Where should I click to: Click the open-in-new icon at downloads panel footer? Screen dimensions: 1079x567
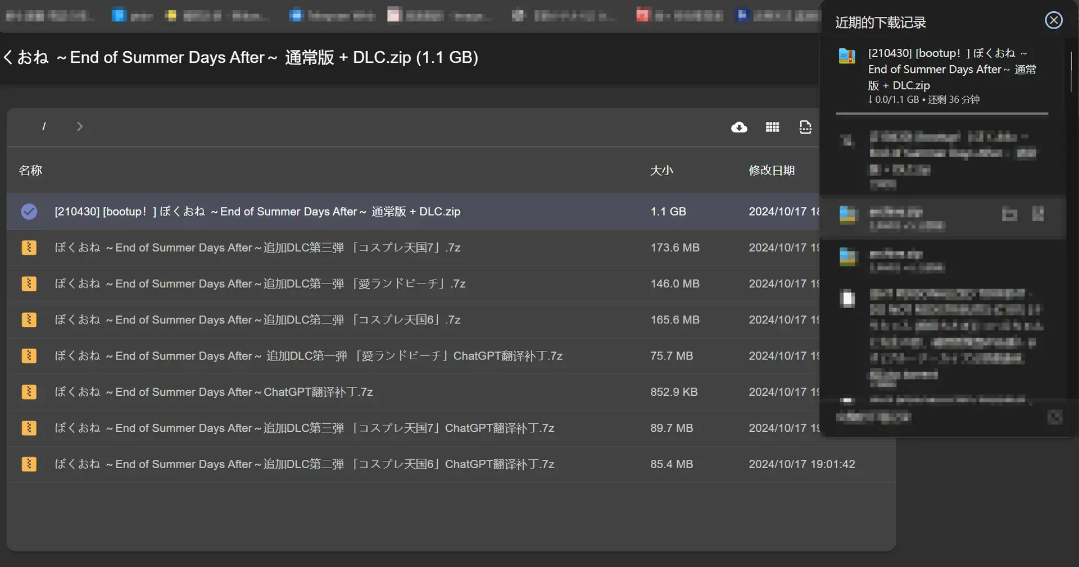1055,417
